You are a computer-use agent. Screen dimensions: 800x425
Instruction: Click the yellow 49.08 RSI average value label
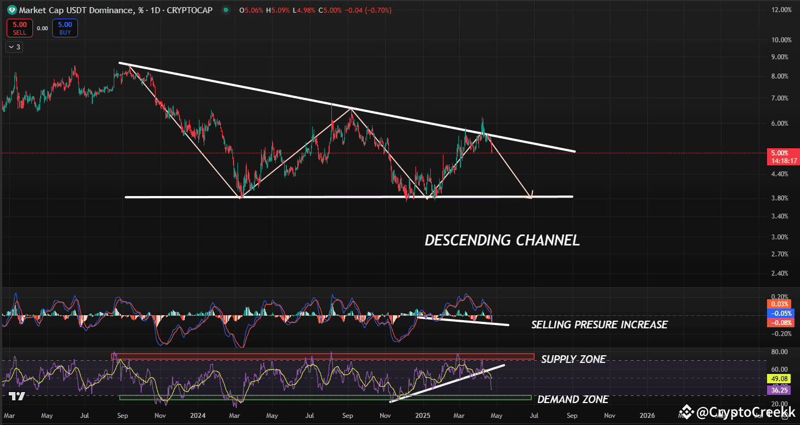pos(779,379)
